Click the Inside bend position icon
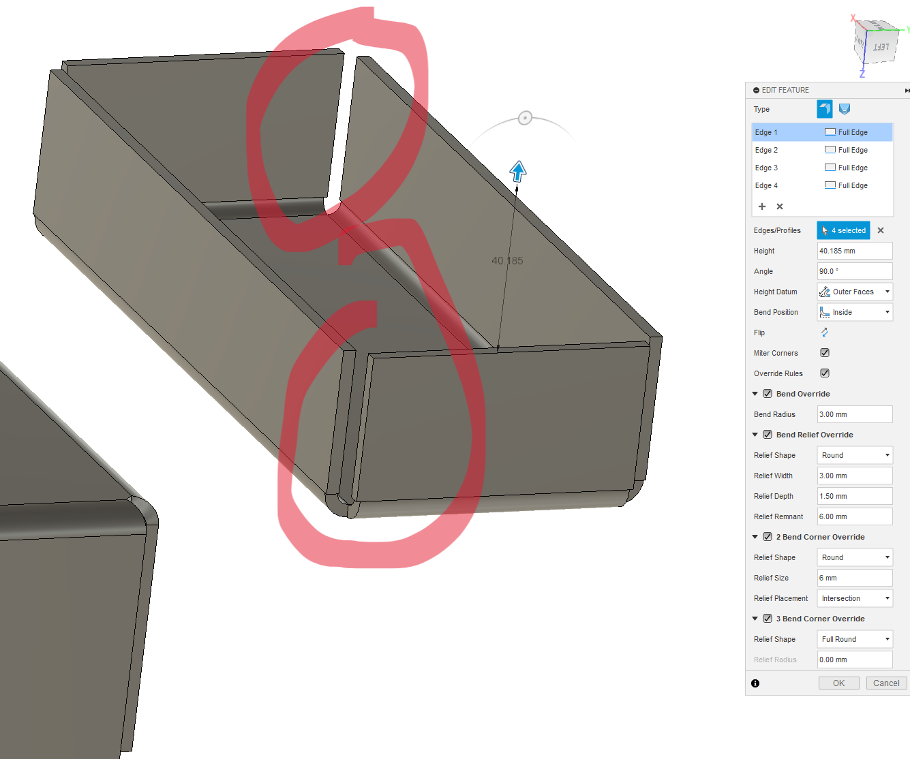The width and height of the screenshot is (910, 759). tap(825, 312)
